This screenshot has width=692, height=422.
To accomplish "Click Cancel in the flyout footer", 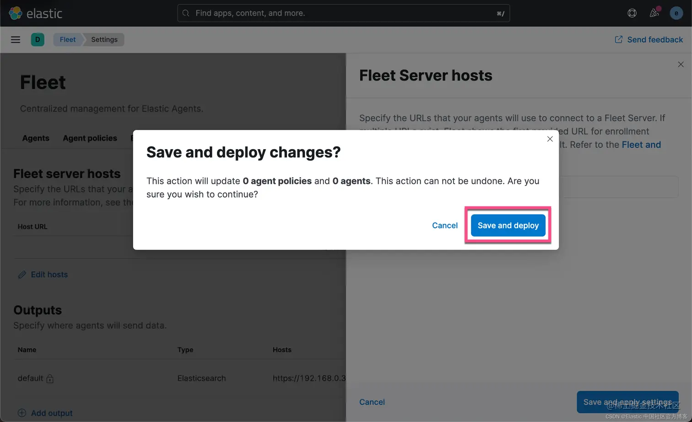I will 372,402.
